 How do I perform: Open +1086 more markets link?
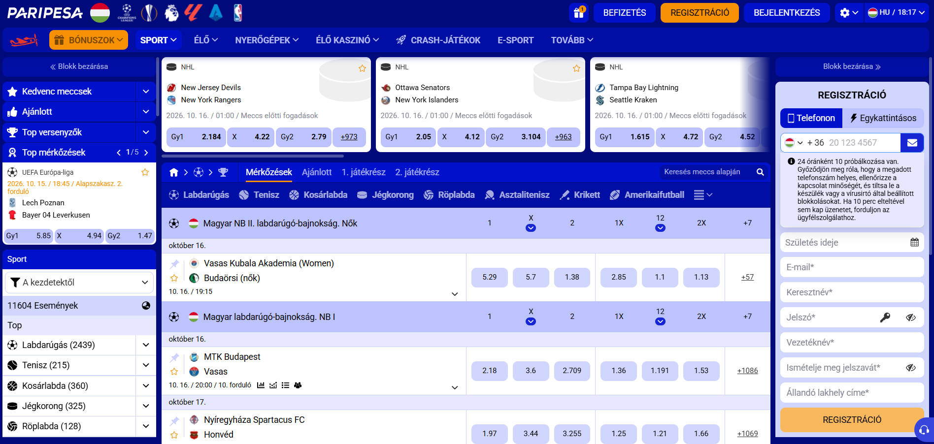coord(747,371)
